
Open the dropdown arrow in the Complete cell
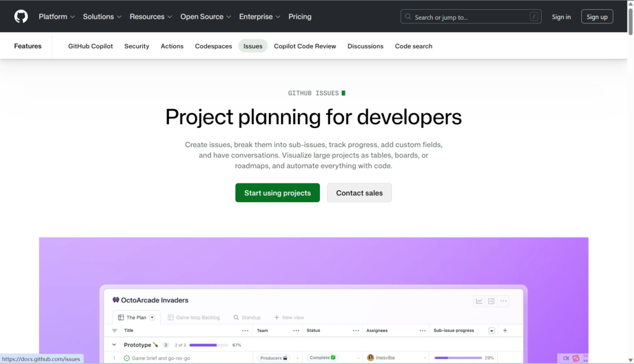coord(358,358)
